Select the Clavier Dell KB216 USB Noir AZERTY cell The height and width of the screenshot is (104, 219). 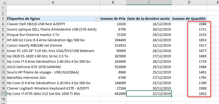(x=53, y=24)
